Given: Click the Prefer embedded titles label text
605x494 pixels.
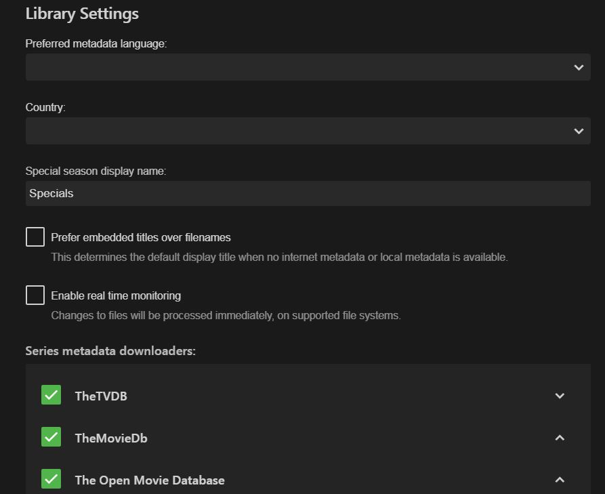Looking at the screenshot, I should click(141, 238).
